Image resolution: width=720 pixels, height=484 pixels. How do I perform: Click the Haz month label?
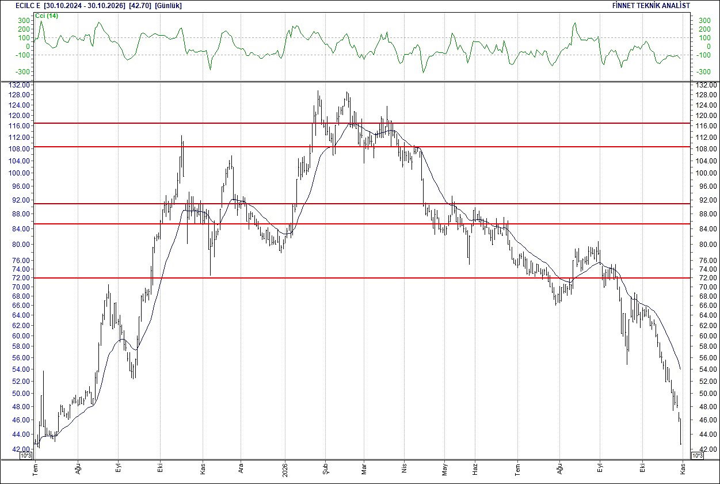pos(475,470)
